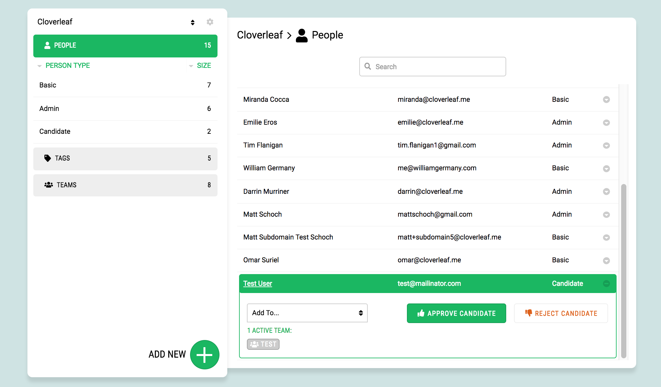Click the group icon on TEST tag
This screenshot has width=661, height=387.
[254, 344]
